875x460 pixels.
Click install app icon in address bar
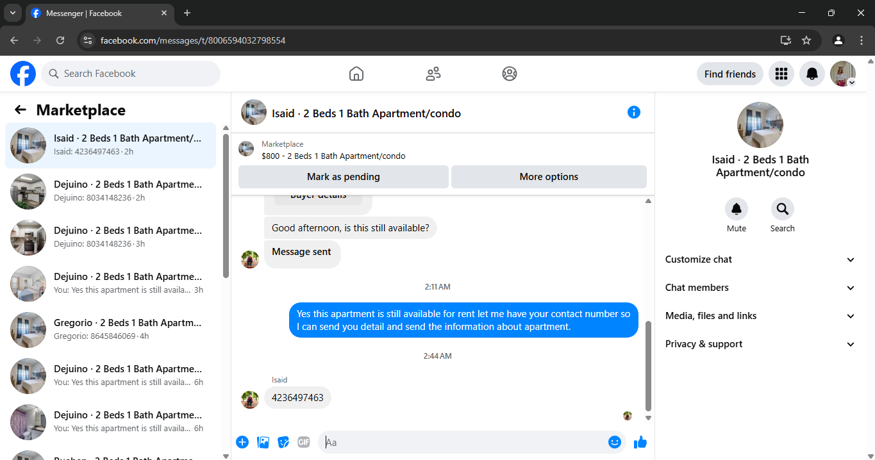[786, 40]
